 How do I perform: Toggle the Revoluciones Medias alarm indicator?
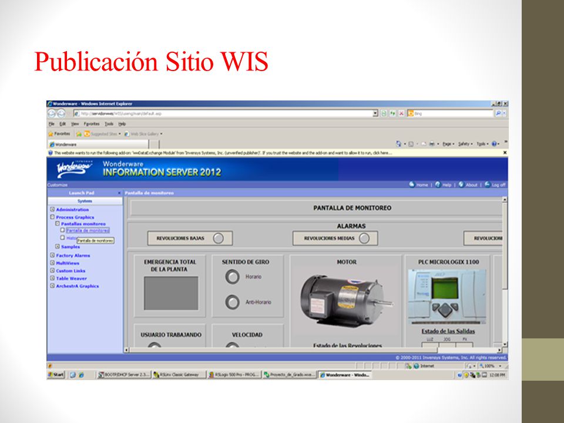tap(364, 238)
